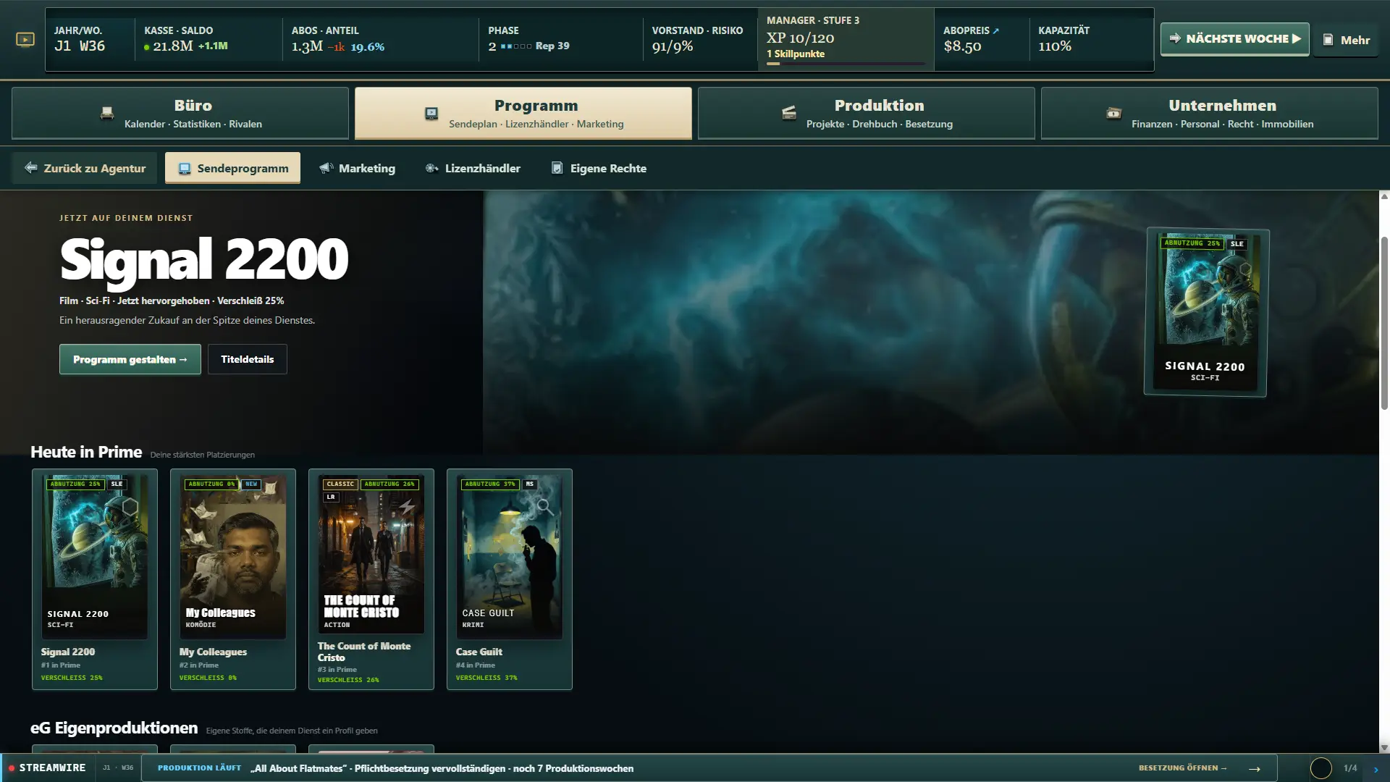Open the Signal 2200 card in Heute in Prime
This screenshot has width=1390, height=782.
[95, 579]
